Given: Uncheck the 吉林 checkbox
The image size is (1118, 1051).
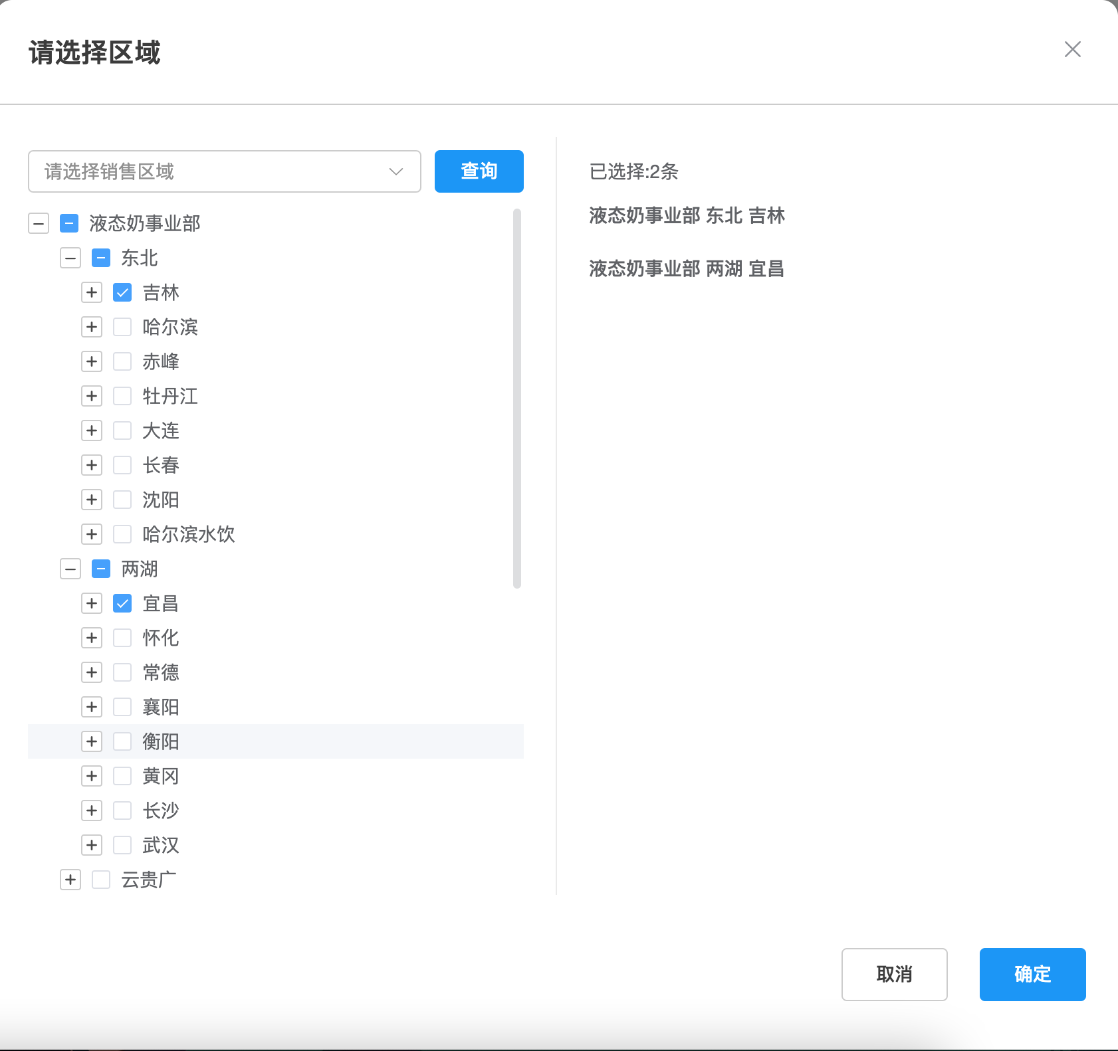Looking at the screenshot, I should (x=122, y=292).
